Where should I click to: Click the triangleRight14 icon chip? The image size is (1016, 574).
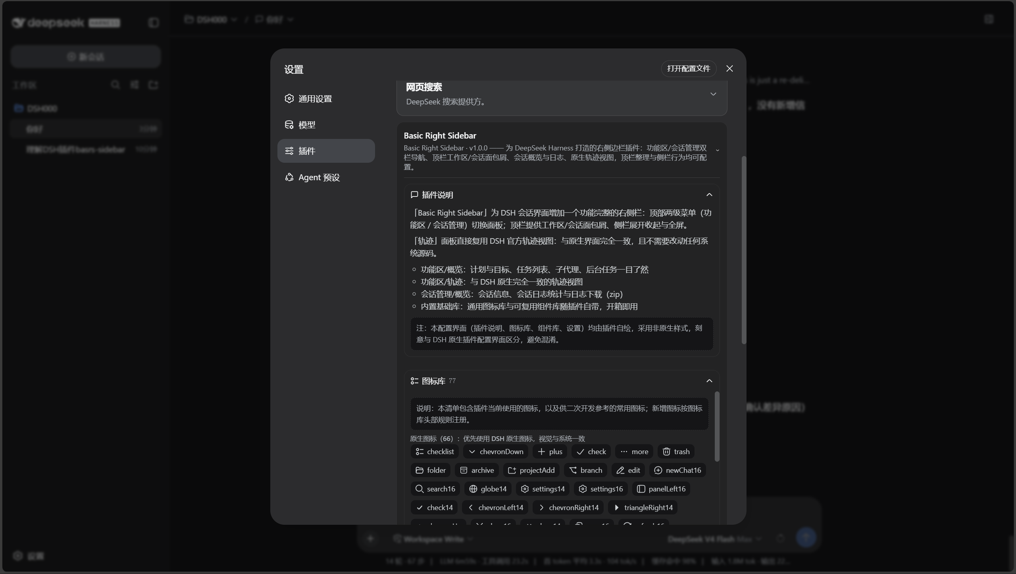tap(643, 507)
